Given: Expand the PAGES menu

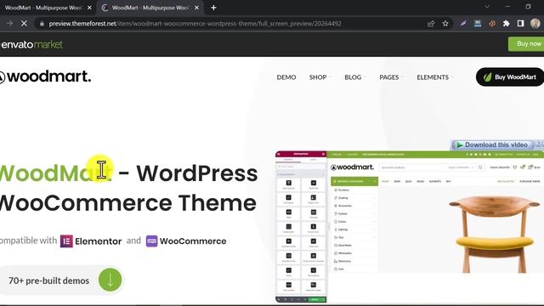Looking at the screenshot, I should [391, 77].
